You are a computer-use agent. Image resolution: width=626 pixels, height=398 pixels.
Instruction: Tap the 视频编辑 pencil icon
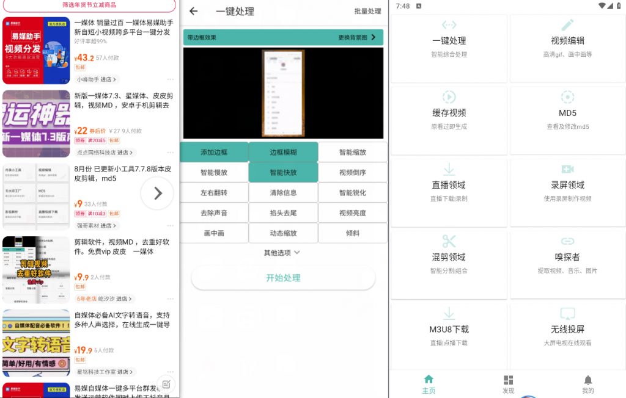tap(567, 24)
